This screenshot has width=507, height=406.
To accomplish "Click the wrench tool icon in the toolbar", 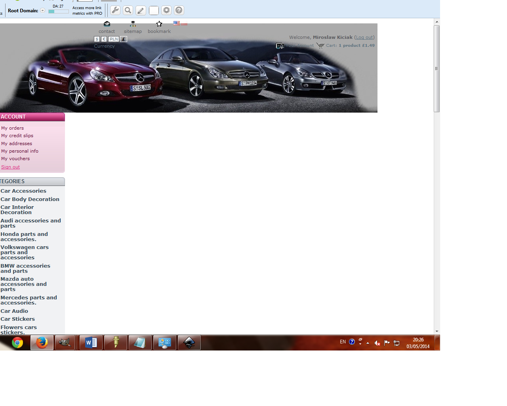I will (115, 10).
